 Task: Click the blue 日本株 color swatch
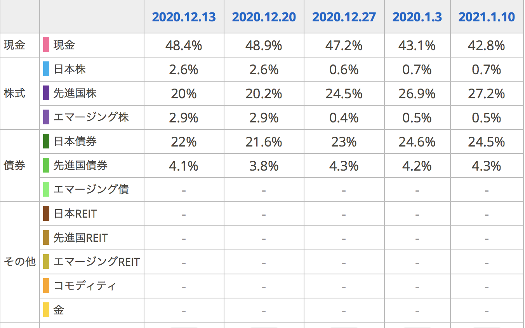(46, 69)
